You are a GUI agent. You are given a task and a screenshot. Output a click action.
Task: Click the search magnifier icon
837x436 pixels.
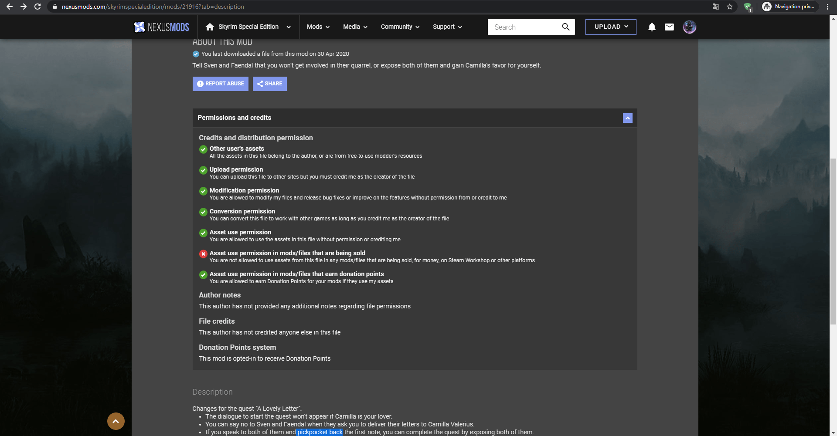[565, 27]
